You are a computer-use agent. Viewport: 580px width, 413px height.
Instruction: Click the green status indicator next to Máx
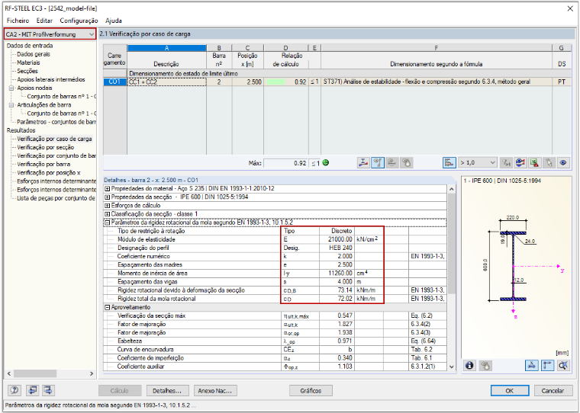tap(326, 162)
